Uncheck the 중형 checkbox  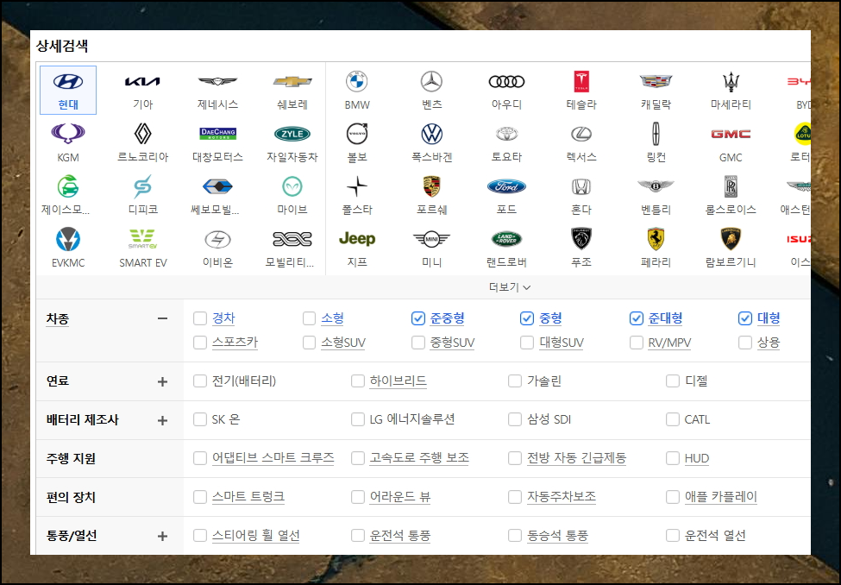click(527, 318)
